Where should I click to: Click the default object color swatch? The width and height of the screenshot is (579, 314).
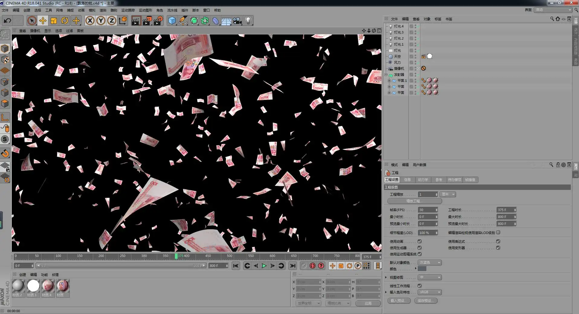coord(422,269)
